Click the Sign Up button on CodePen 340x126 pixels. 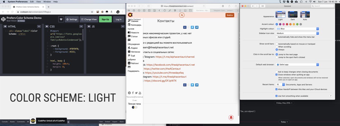105,19
